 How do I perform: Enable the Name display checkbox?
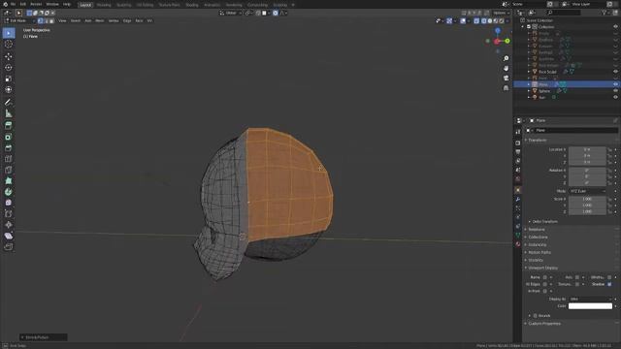click(545, 277)
